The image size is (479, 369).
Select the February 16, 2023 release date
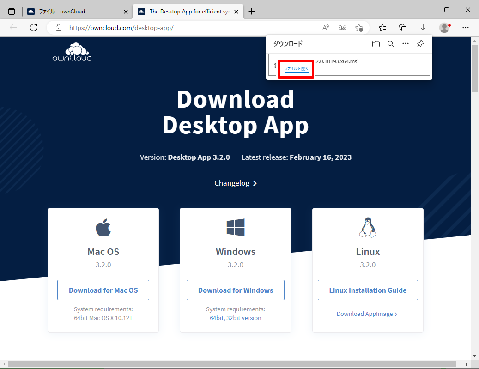(321, 157)
